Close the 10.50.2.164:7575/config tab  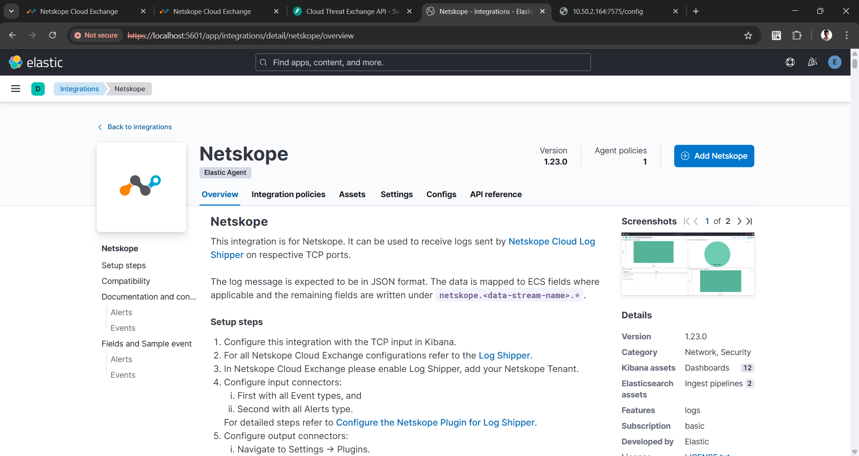coord(676,11)
